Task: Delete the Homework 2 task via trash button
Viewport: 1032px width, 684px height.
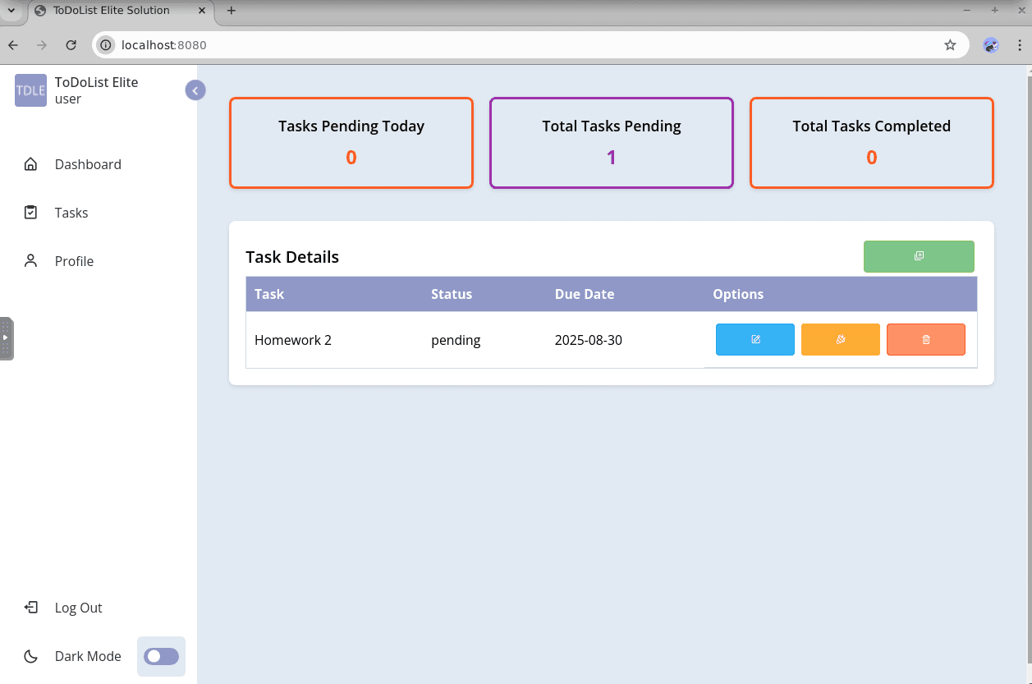Action: tap(926, 339)
